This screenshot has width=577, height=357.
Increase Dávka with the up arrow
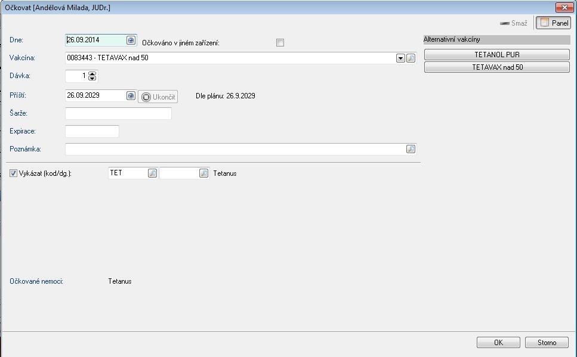click(92, 73)
